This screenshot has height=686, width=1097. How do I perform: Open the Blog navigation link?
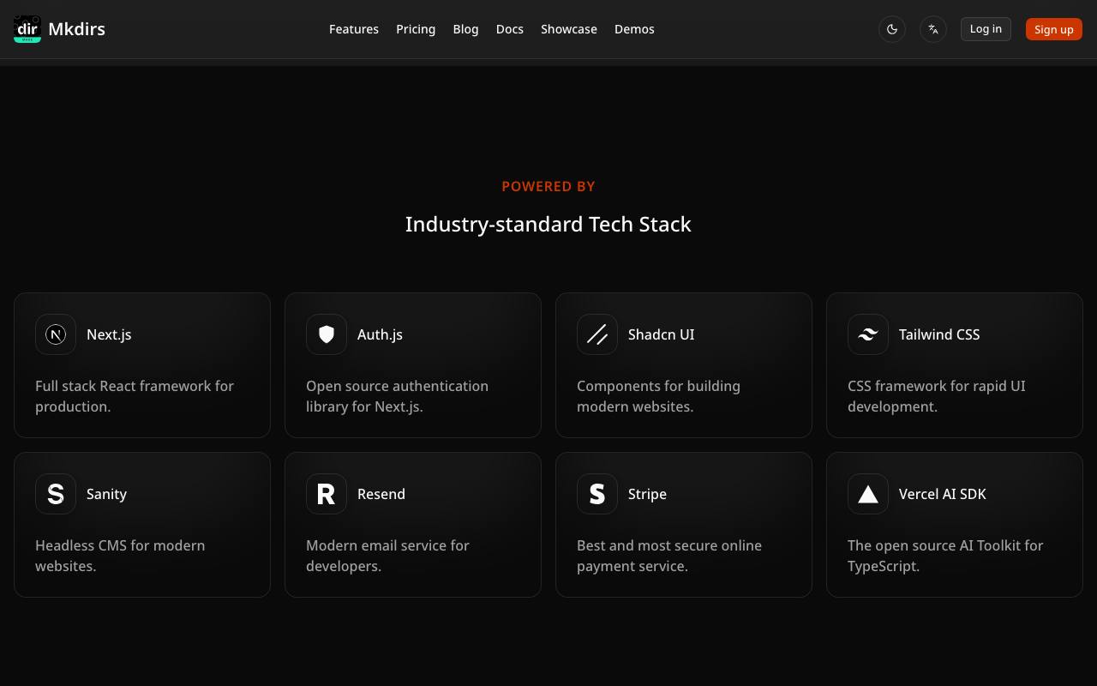click(x=465, y=29)
